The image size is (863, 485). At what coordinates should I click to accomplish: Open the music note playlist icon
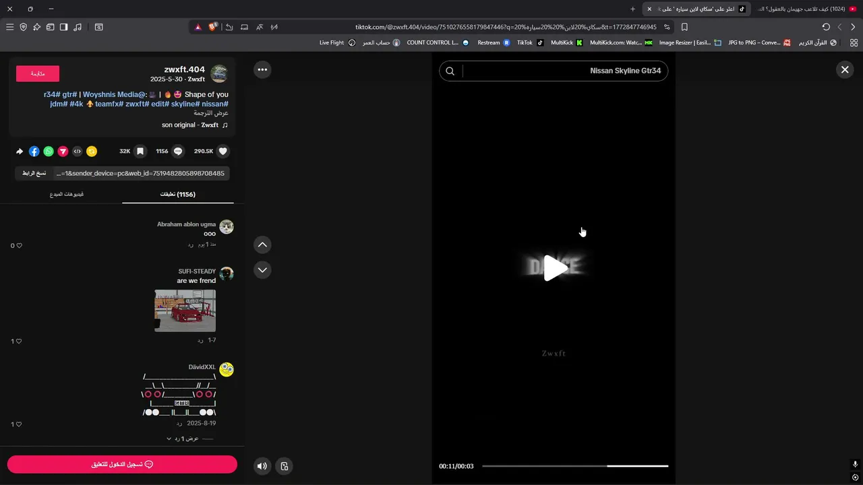click(78, 27)
